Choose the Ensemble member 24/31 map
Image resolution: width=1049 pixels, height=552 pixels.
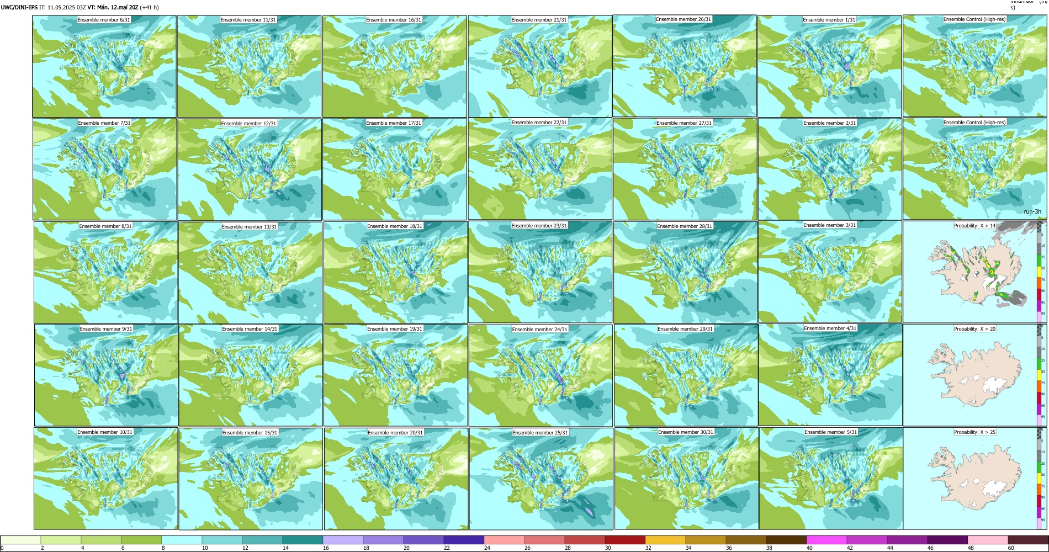point(541,376)
